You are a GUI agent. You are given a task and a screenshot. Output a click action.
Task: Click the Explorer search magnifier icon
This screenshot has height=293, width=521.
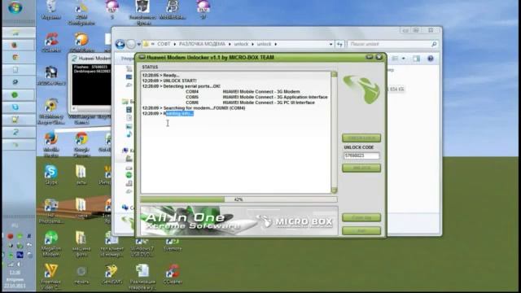[x=434, y=44]
